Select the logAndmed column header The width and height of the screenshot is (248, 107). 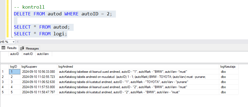pyautogui.click(x=138, y=67)
